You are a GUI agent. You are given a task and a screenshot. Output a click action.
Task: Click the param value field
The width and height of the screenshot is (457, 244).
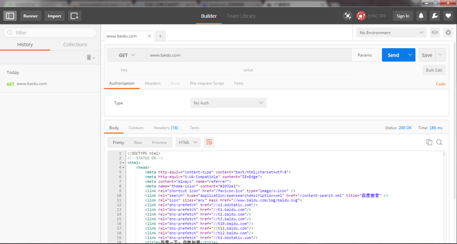pos(298,70)
